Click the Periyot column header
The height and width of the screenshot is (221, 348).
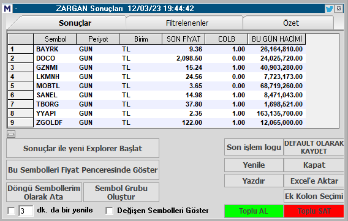pyautogui.click(x=98, y=39)
